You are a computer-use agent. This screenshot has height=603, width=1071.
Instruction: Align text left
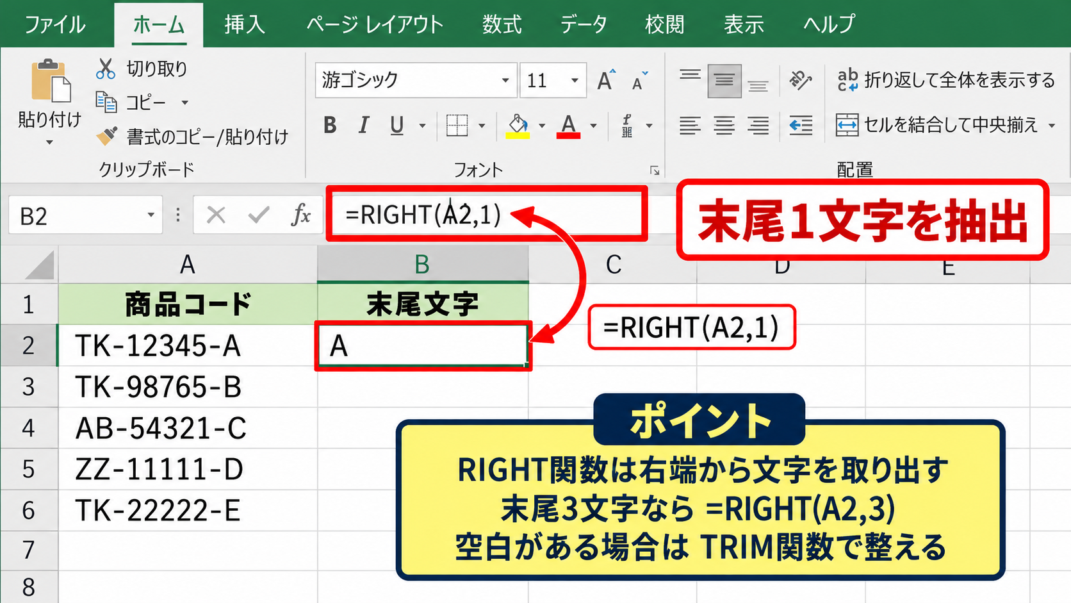click(x=690, y=125)
